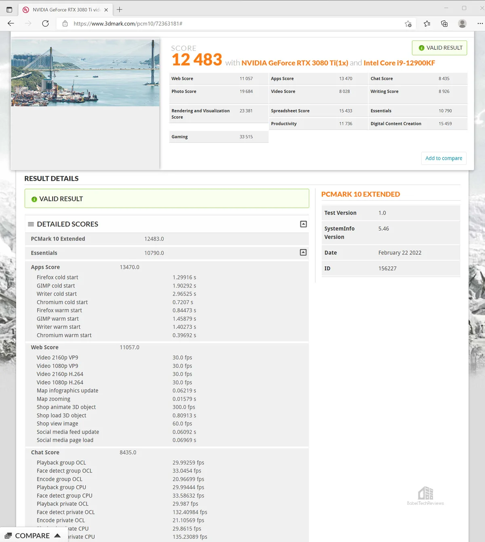
Task: Open the tab actions menu icon
Action: coord(9,10)
